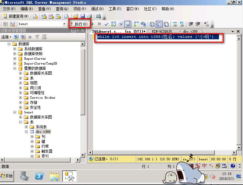Click the Increase Indent icon

click(x=198, y=24)
